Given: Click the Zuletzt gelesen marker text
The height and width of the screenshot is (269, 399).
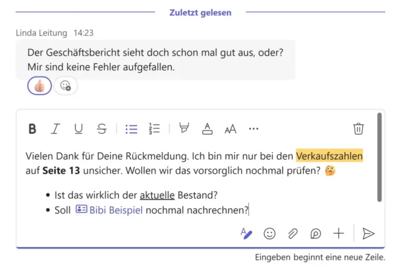Looking at the screenshot, I should click(201, 12).
